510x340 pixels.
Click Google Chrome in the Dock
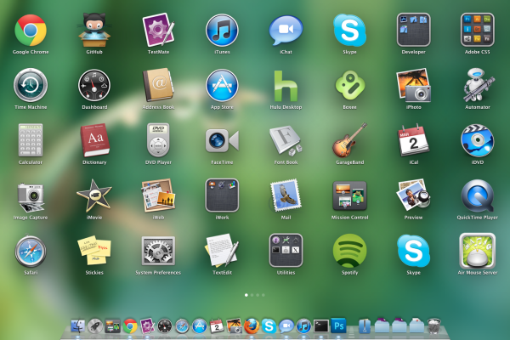tap(130, 326)
